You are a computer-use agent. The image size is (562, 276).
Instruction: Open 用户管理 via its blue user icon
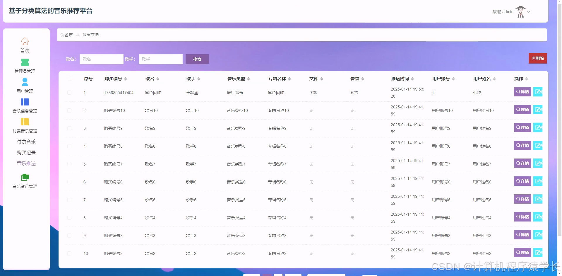[25, 82]
